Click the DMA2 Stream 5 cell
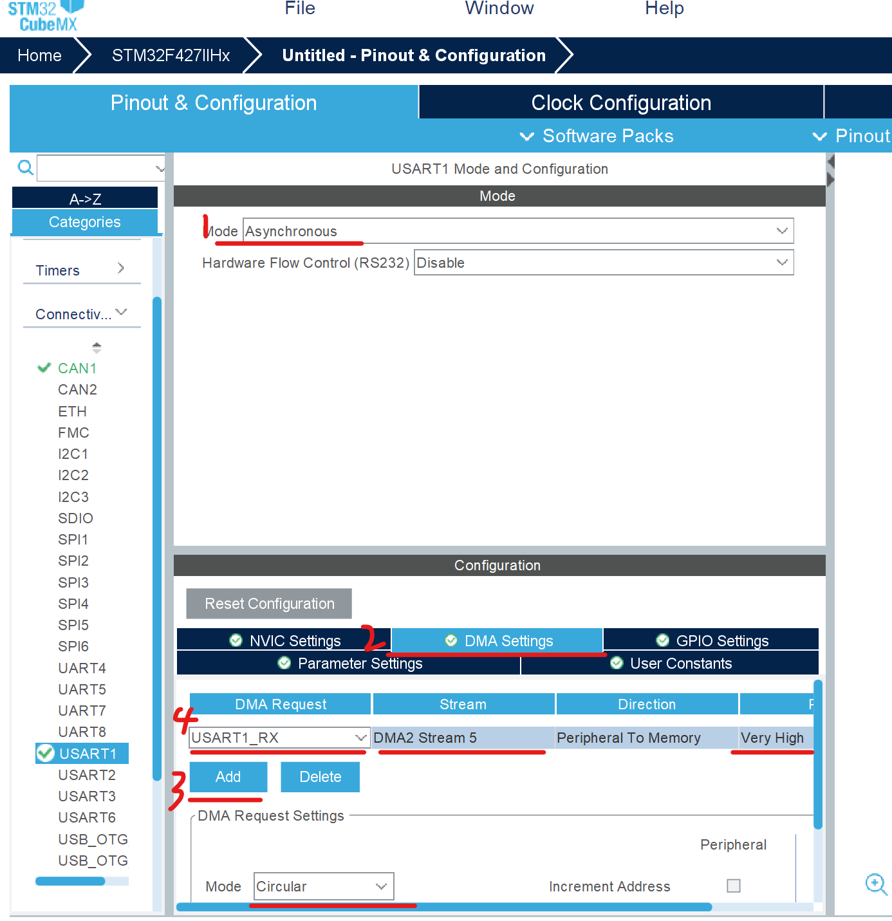892x921 pixels. pos(463,738)
